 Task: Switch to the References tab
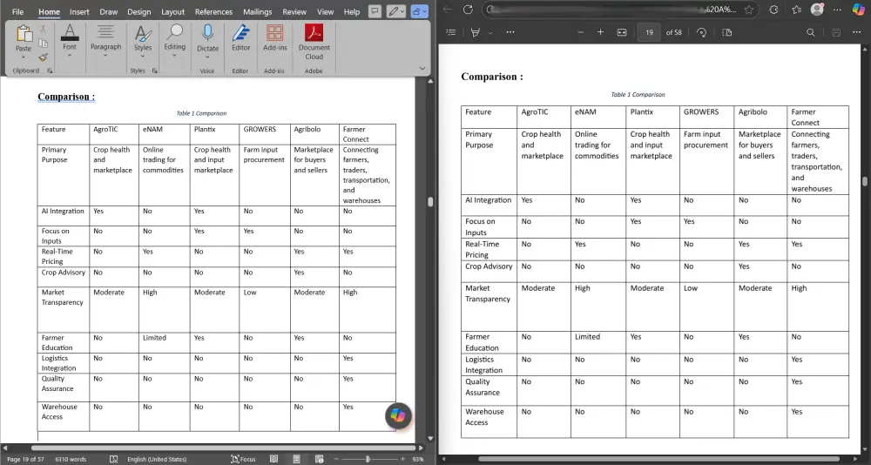(x=214, y=11)
